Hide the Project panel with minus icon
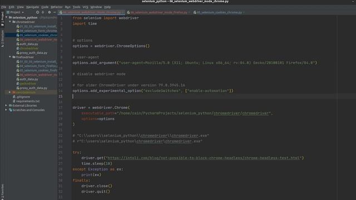Image resolution: width=356 pixels, height=200 pixels. click(55, 12)
